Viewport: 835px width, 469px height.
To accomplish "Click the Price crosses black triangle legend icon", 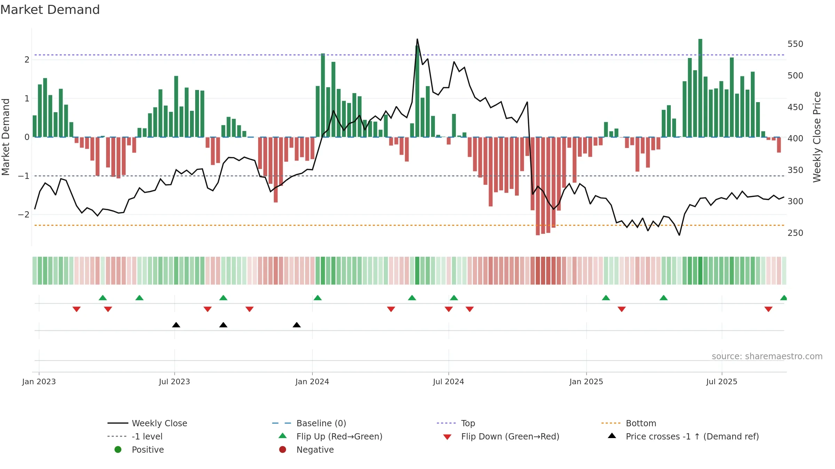I will click(x=612, y=436).
